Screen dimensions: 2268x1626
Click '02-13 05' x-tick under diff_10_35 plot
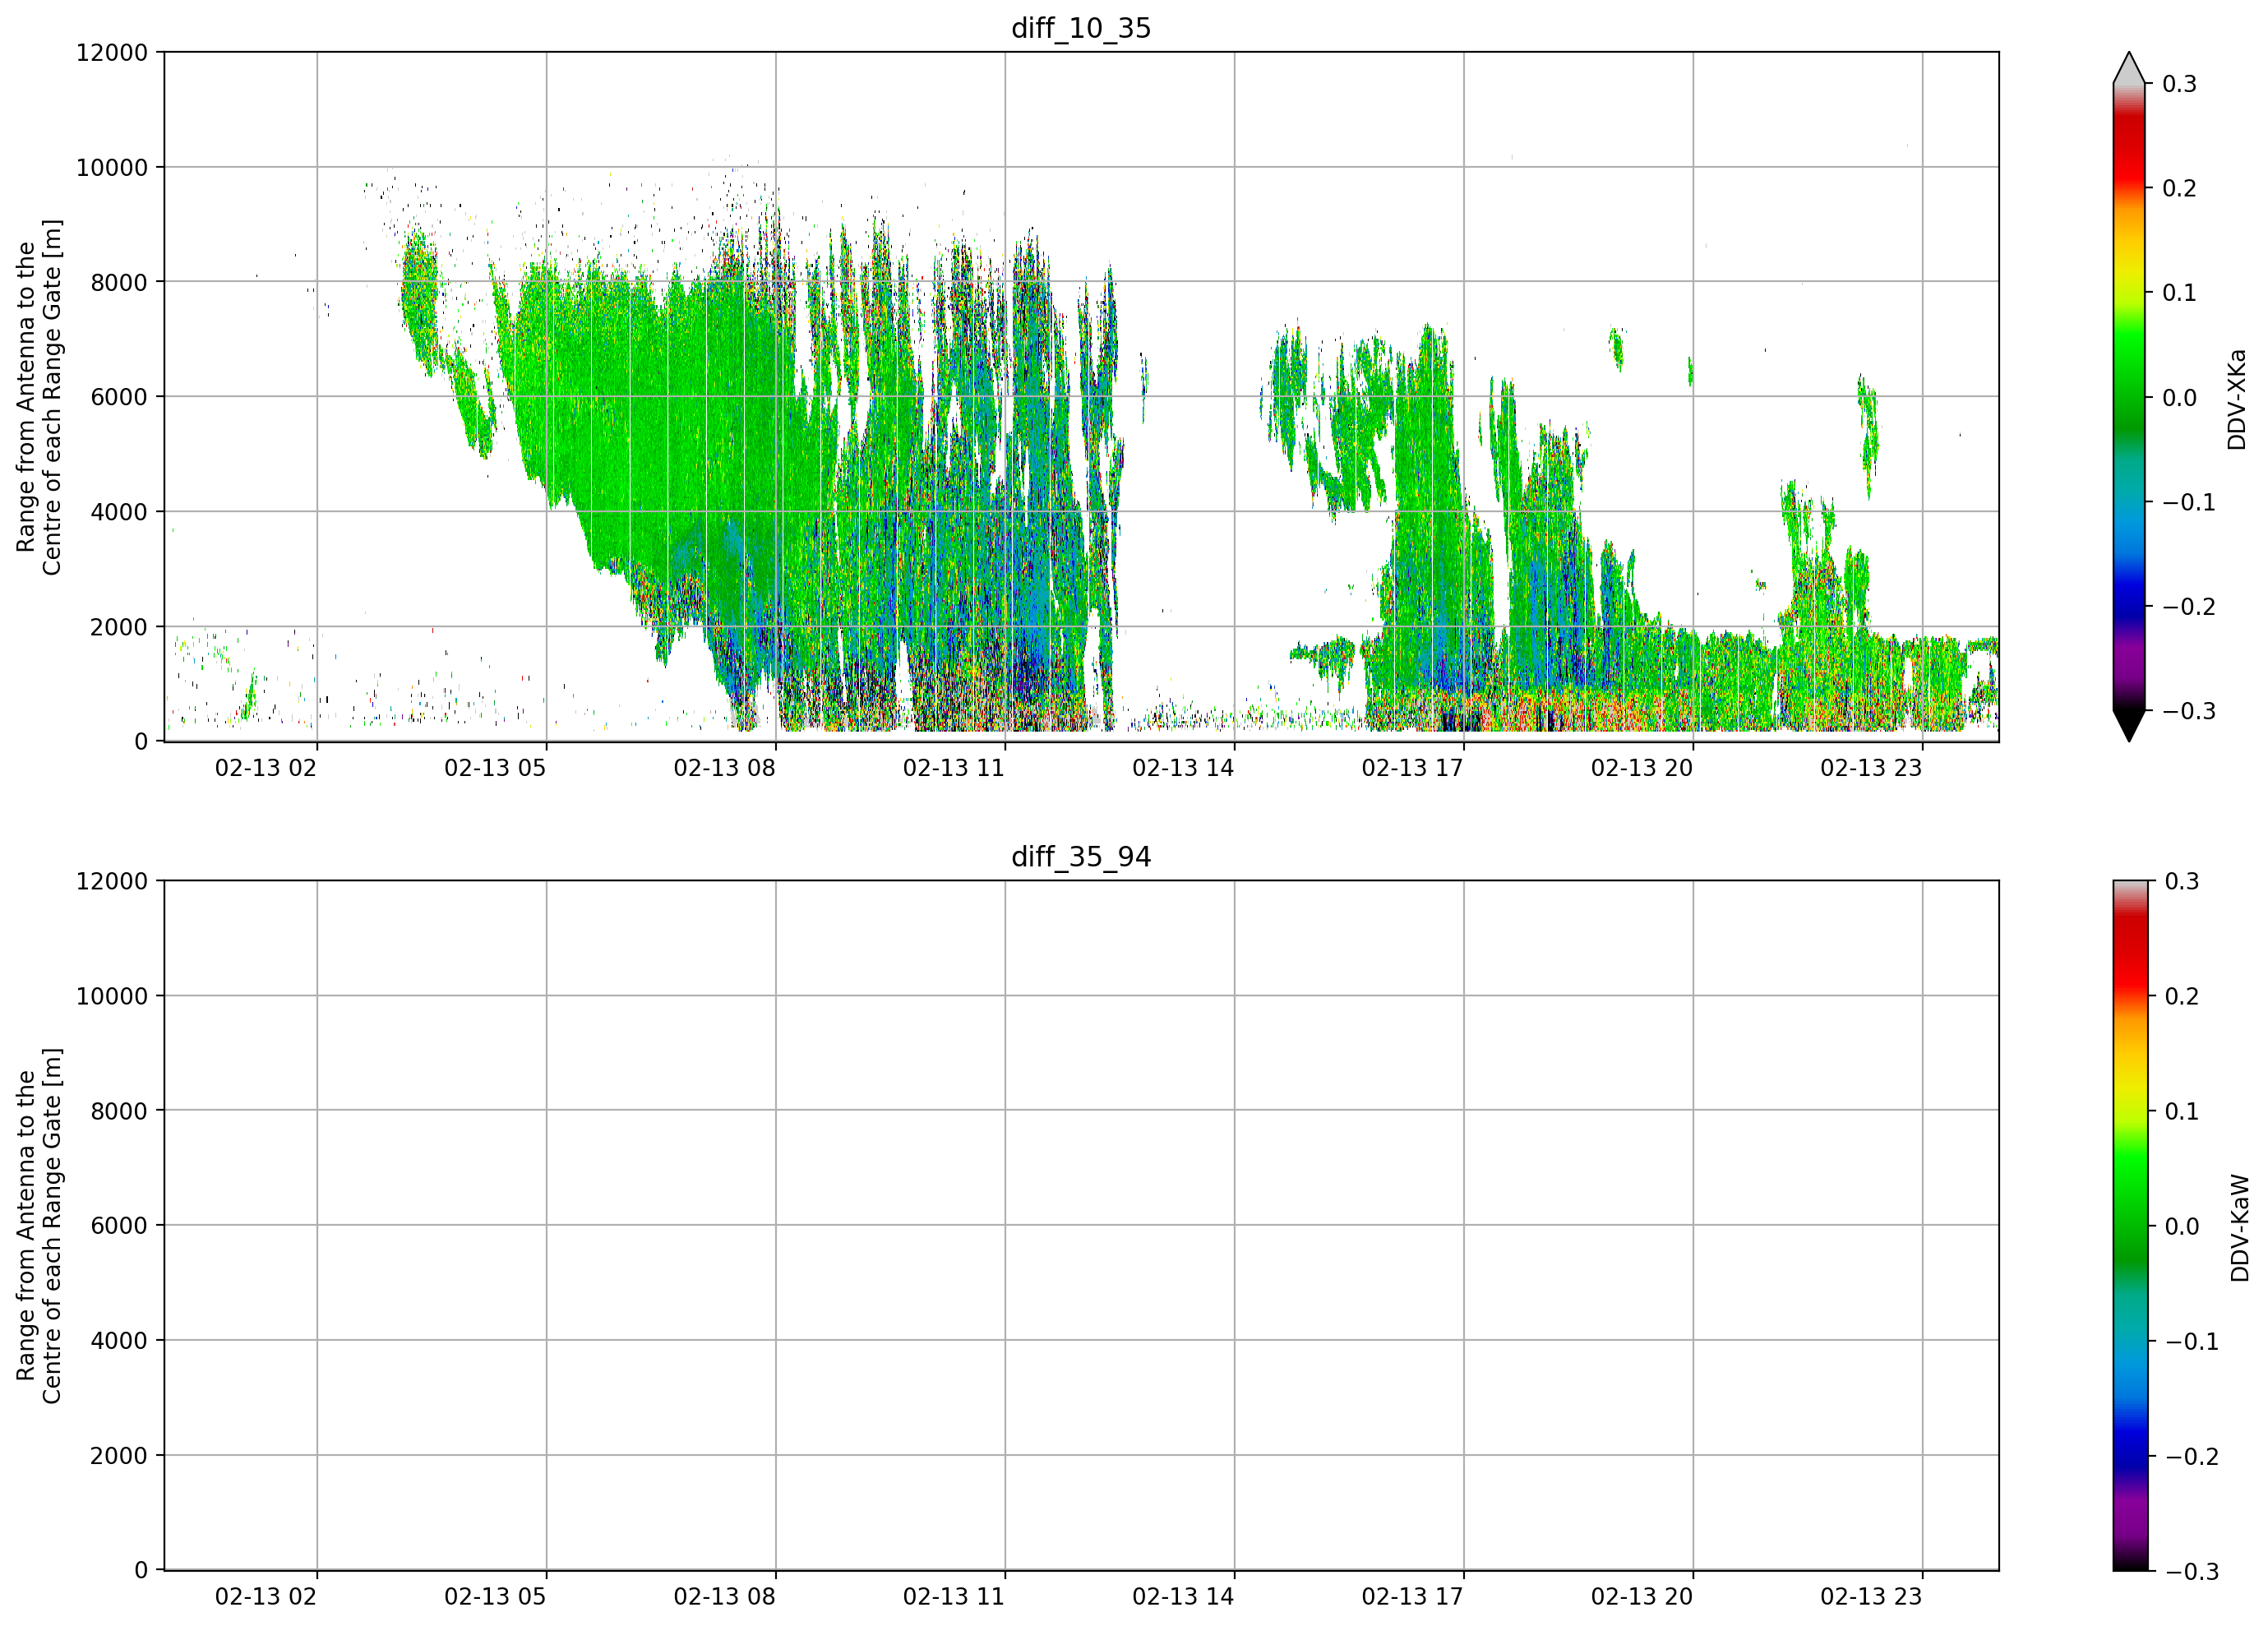pyautogui.click(x=495, y=768)
